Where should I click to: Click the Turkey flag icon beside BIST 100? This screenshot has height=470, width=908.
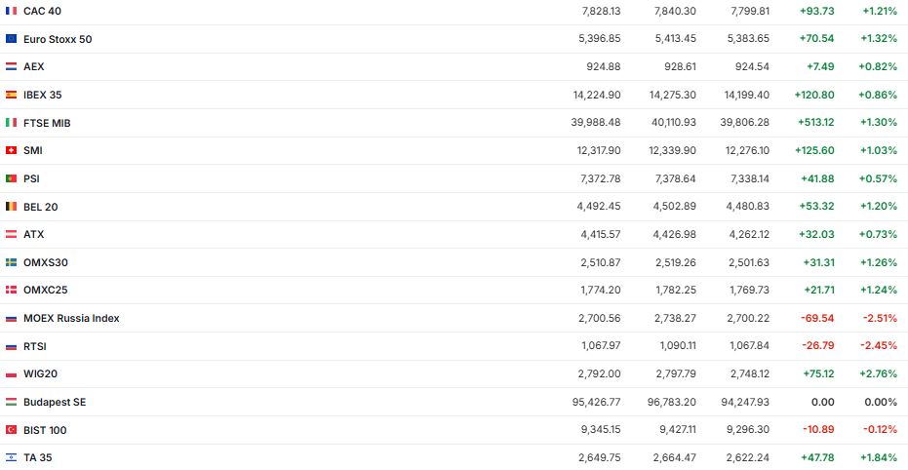pos(12,430)
